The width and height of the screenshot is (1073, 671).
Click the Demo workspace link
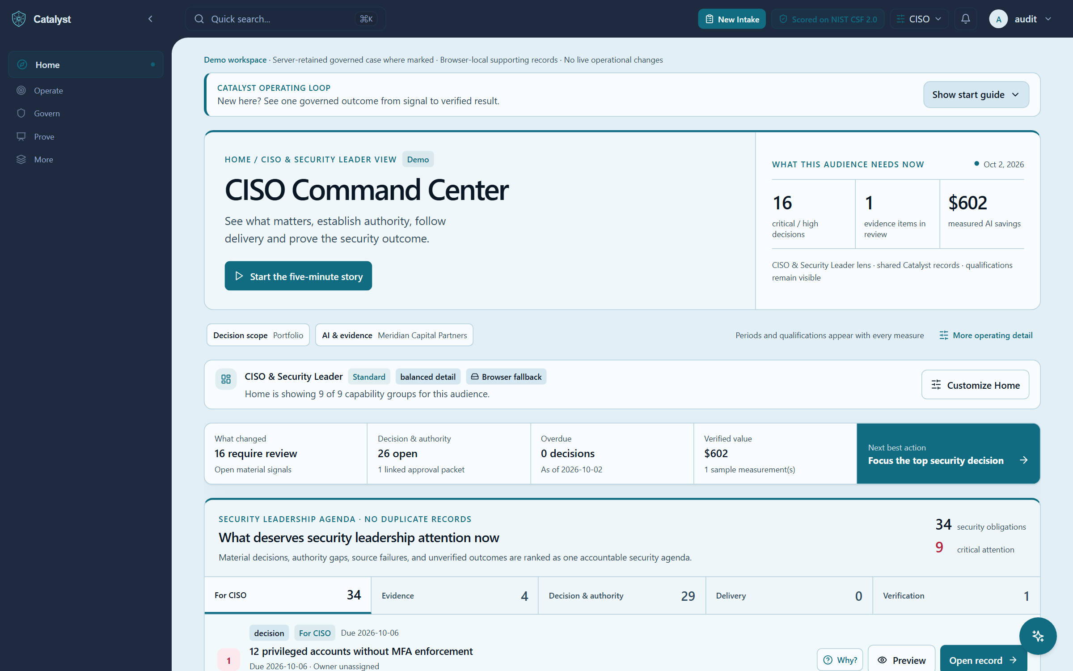[x=235, y=59]
